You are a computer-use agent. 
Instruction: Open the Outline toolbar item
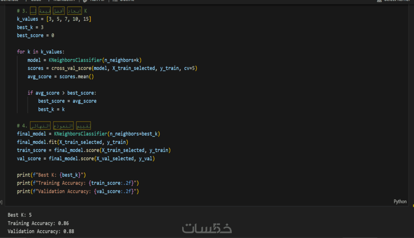[x=127, y=1]
